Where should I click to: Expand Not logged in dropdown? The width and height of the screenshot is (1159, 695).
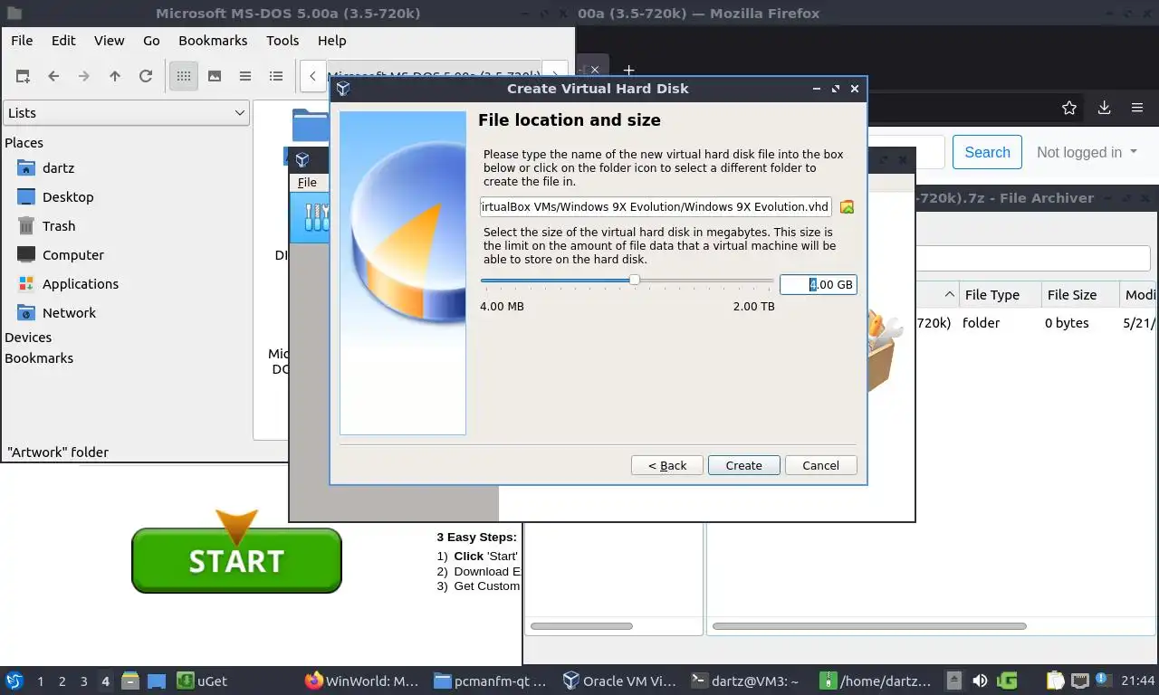(1087, 152)
